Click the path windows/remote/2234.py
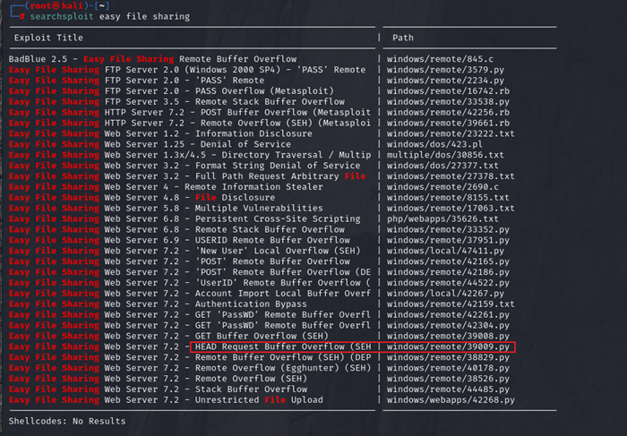627x436 pixels. [445, 81]
